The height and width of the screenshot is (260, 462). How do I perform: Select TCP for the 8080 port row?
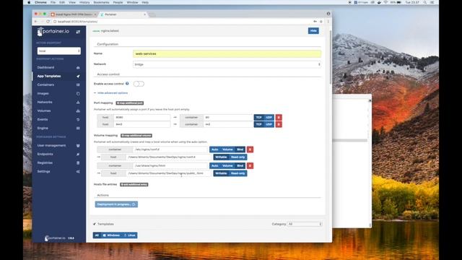tap(258, 117)
